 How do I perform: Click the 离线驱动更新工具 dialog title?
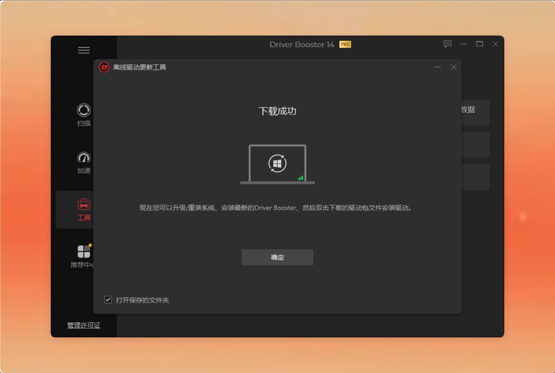pos(139,67)
